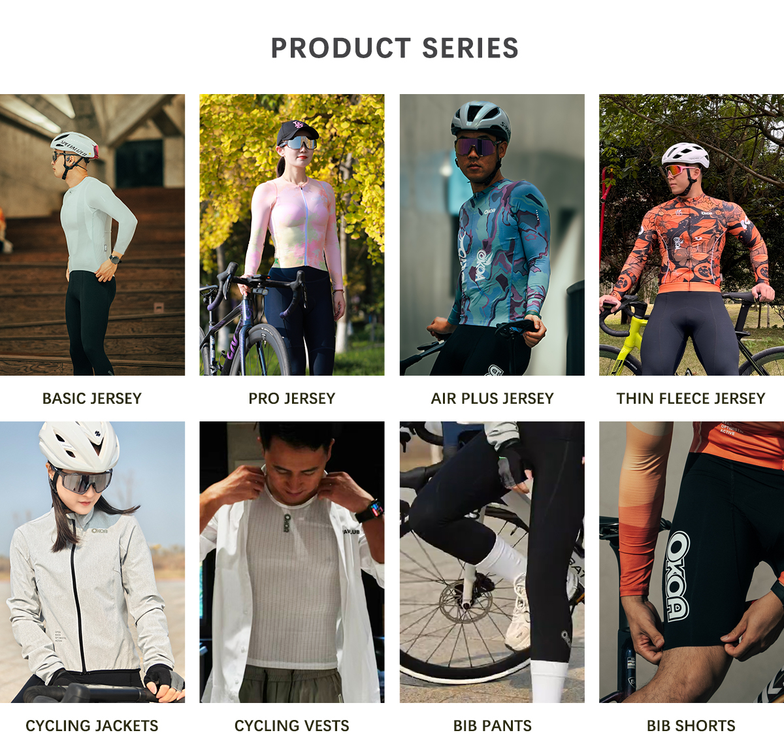
Task: Follow the AIR PLUS JERSEY link
Action: [492, 399]
